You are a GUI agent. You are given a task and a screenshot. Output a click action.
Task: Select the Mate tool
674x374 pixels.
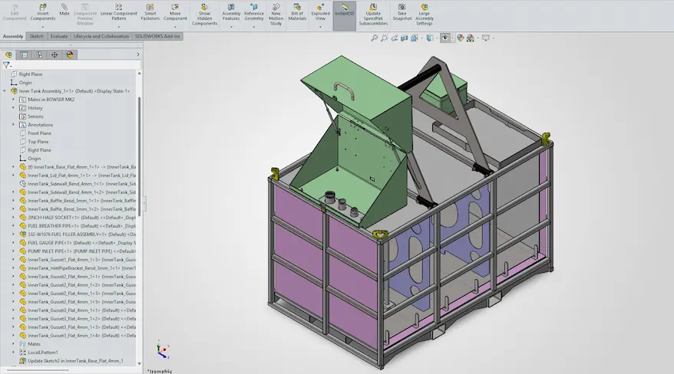tap(64, 10)
